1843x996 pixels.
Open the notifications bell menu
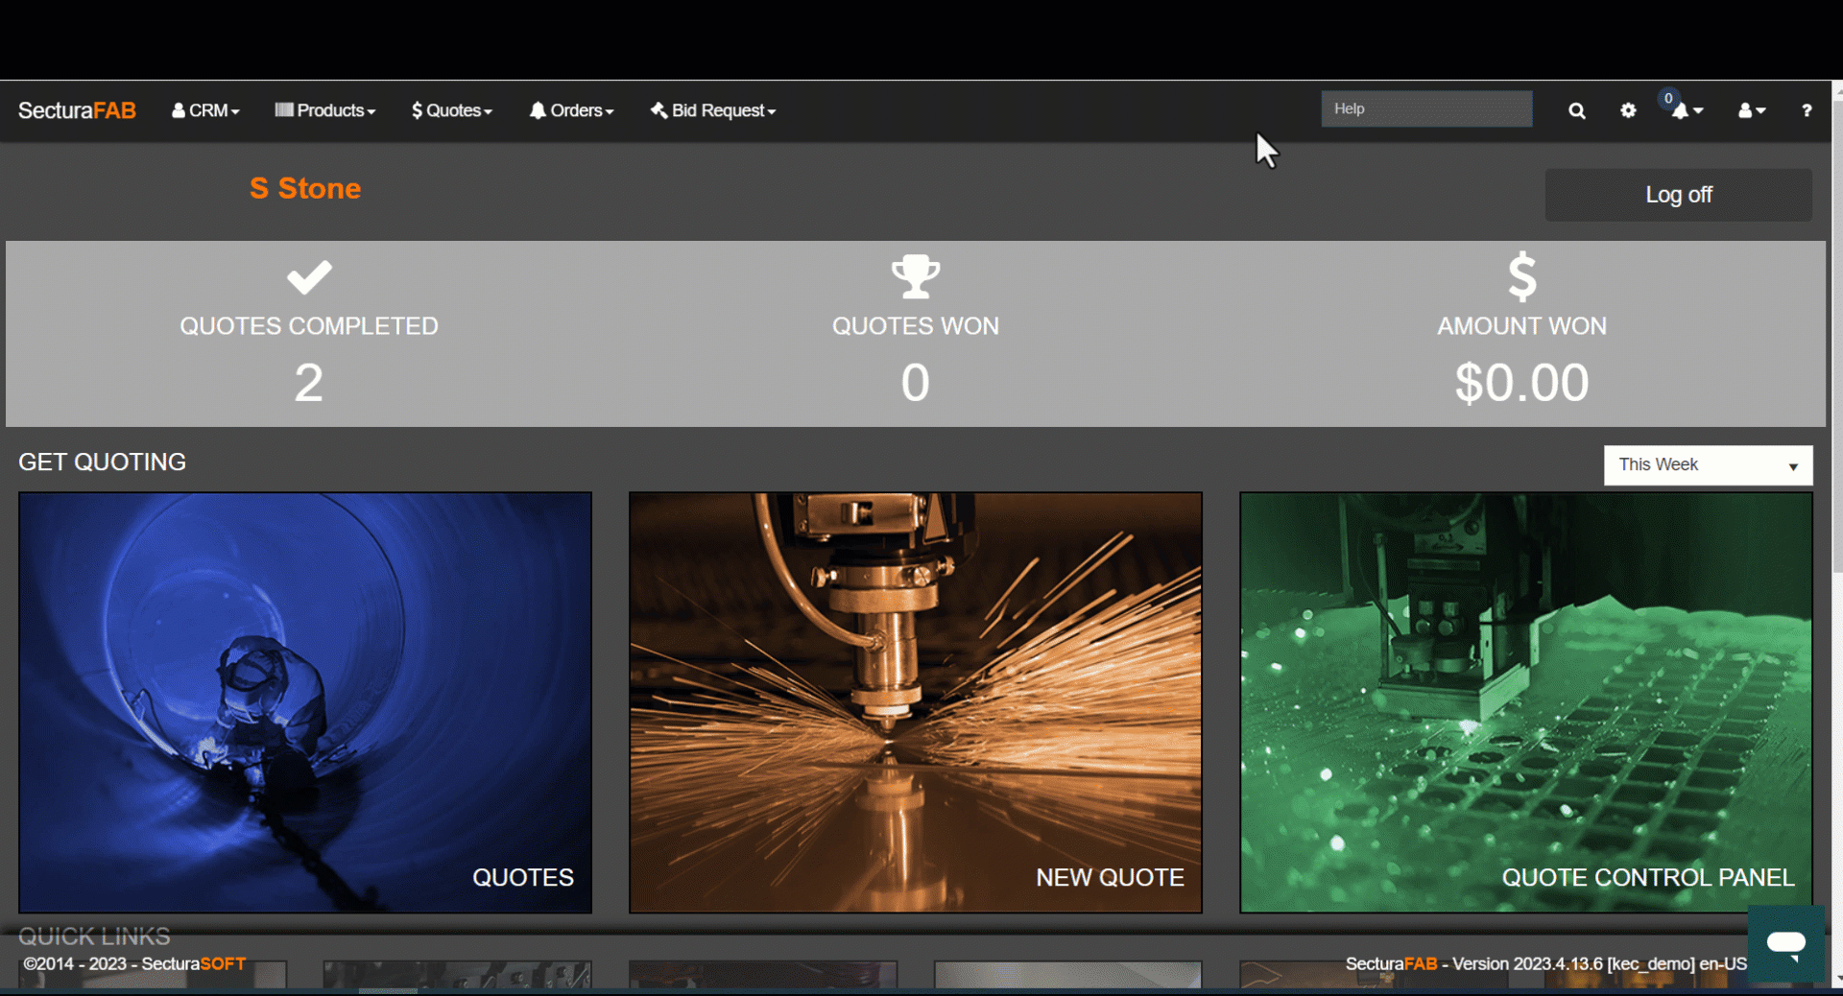tap(1686, 111)
